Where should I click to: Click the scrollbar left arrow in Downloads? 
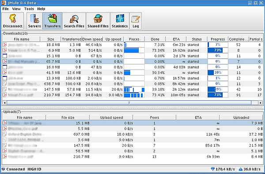[5, 103]
